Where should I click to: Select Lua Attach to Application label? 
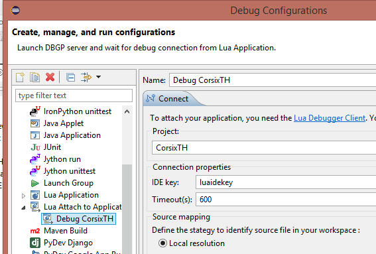82,207
